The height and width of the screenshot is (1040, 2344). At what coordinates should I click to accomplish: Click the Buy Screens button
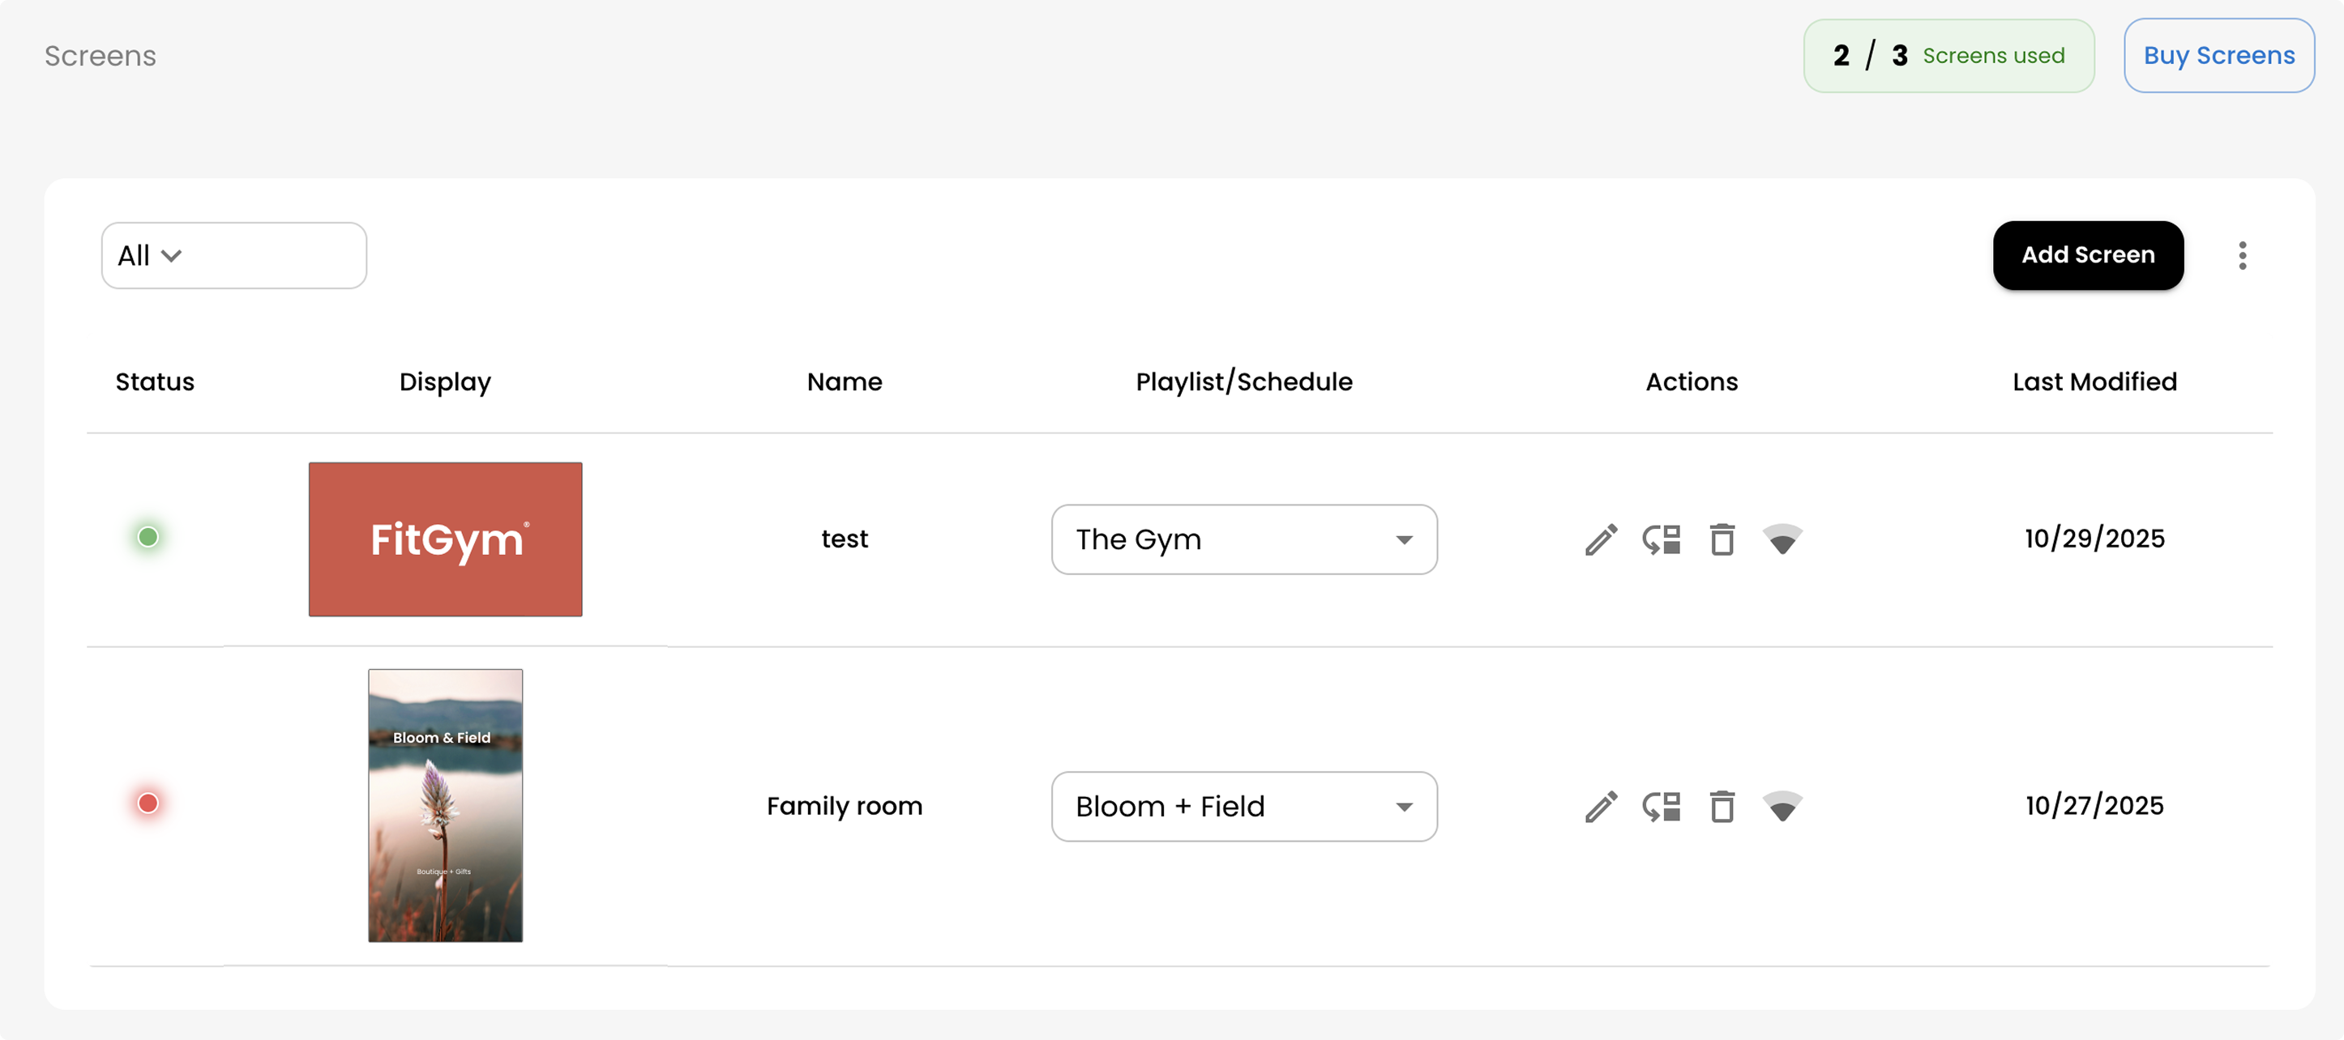(2218, 55)
